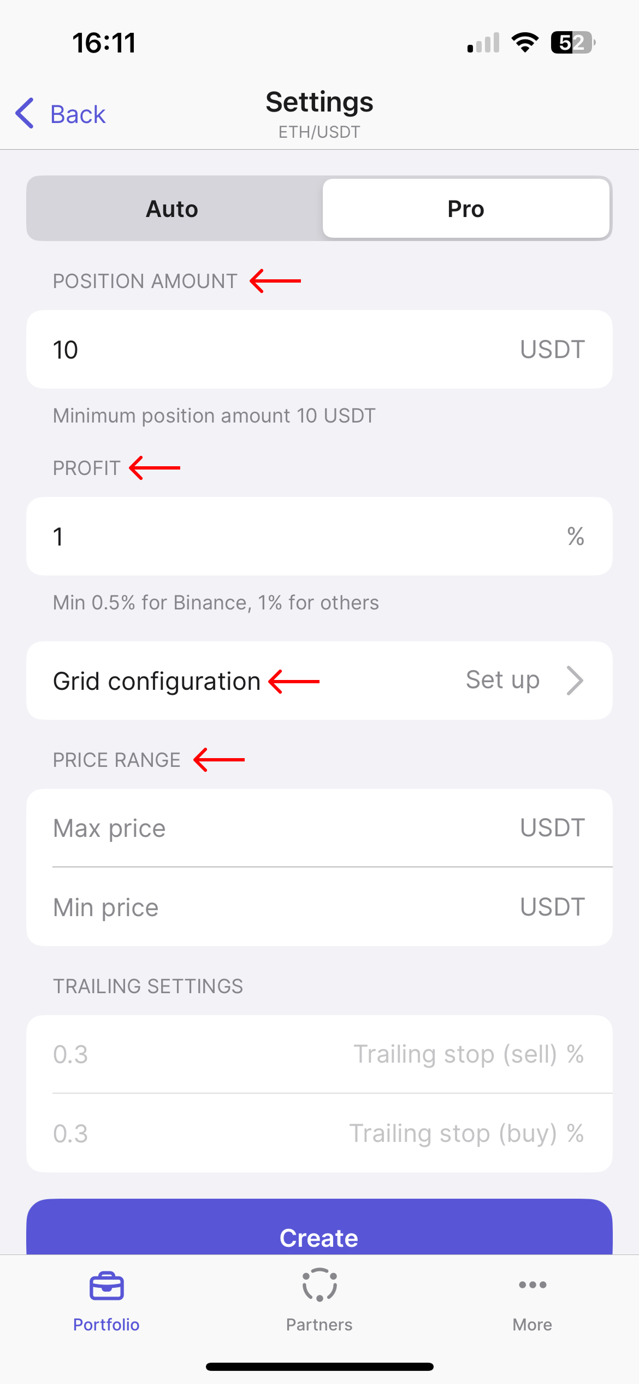Image resolution: width=639 pixels, height=1384 pixels.
Task: Edit Trailing stop (buy) % field
Action: tap(273, 1133)
